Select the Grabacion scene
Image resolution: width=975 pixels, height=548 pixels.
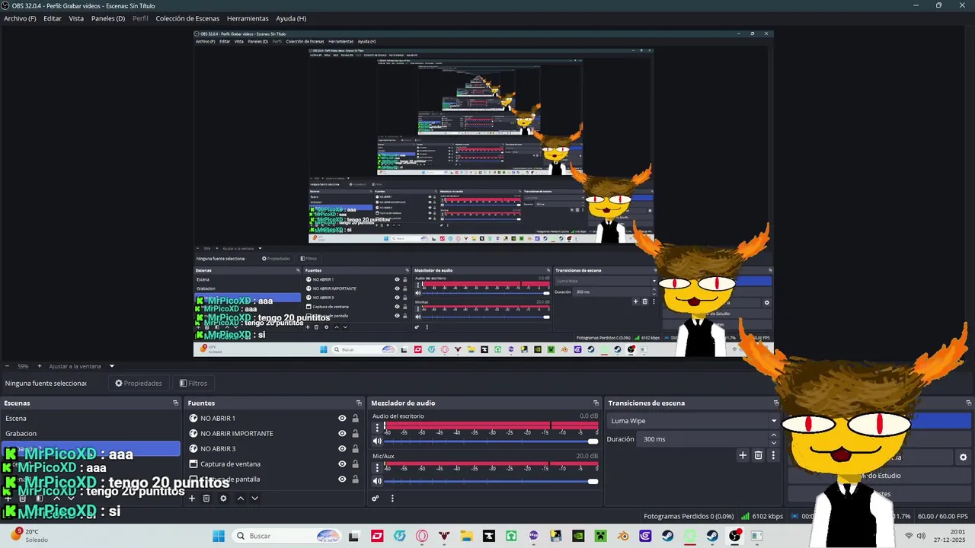tap(90, 434)
